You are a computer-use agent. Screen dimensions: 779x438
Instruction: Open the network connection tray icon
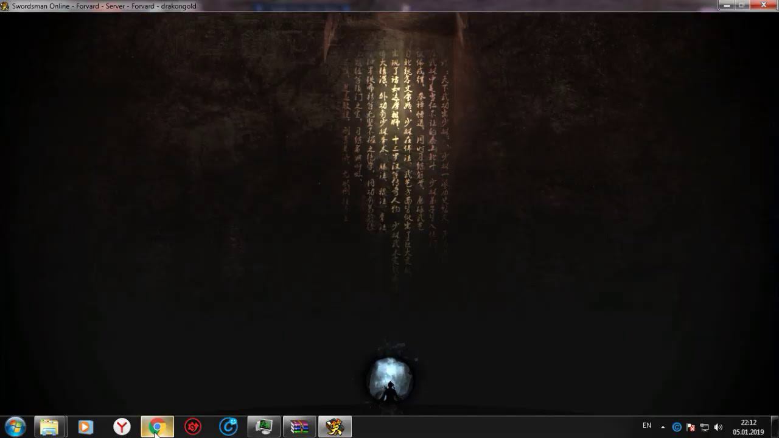704,427
